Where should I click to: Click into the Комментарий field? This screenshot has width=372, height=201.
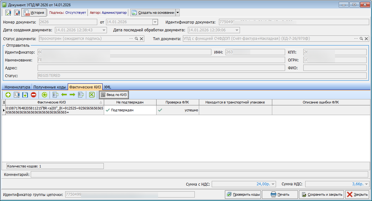199,174
